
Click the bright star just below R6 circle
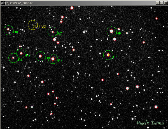115,39
